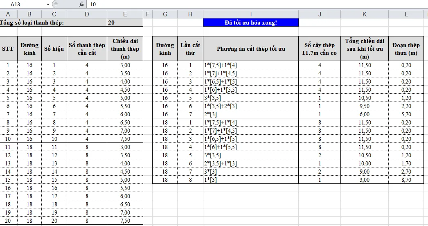Image resolution: width=428 pixels, height=226 pixels.
Task: Select the "Đoạn thép thừa (m)" header cell
Action: click(x=406, y=49)
